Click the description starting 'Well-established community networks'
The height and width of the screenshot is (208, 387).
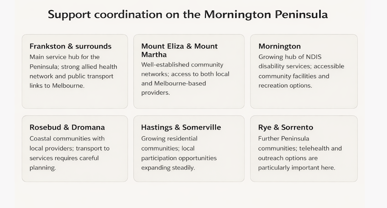click(x=185, y=79)
